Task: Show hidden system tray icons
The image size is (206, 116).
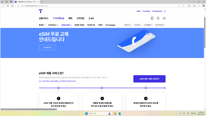Action: [181, 113]
